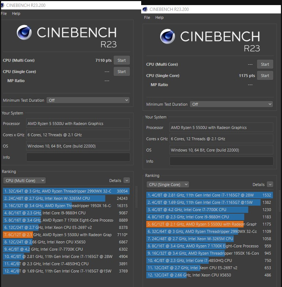Click the Cores x GHz field in right window

click(x=221, y=139)
